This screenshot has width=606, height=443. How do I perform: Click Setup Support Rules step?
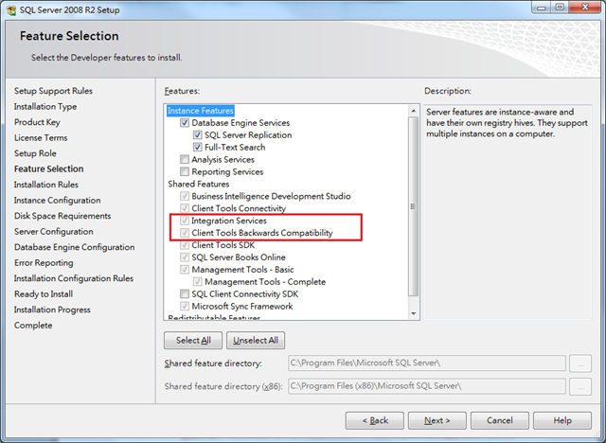coord(53,91)
